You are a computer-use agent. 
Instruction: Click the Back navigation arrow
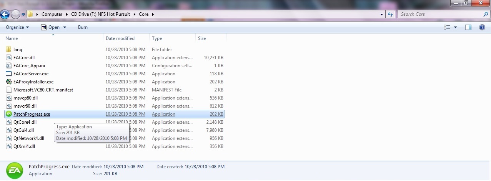pyautogui.click(x=5, y=14)
